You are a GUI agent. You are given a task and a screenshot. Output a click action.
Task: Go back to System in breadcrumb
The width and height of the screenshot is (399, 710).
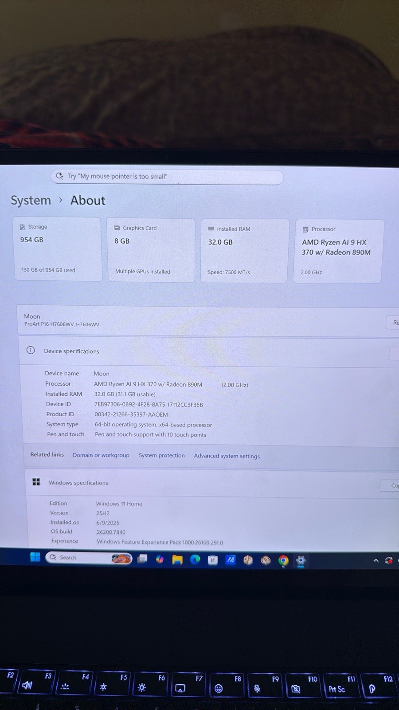click(x=31, y=200)
